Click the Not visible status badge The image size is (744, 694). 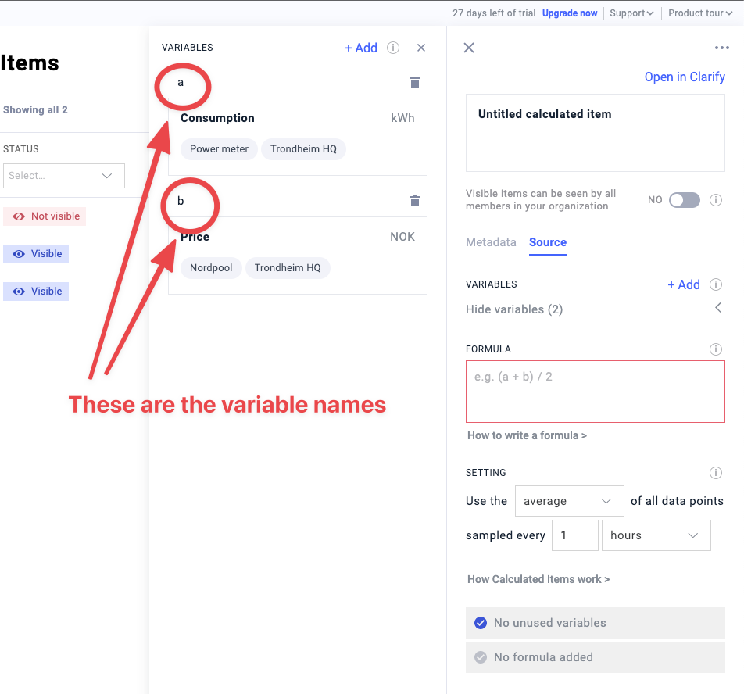tap(45, 216)
